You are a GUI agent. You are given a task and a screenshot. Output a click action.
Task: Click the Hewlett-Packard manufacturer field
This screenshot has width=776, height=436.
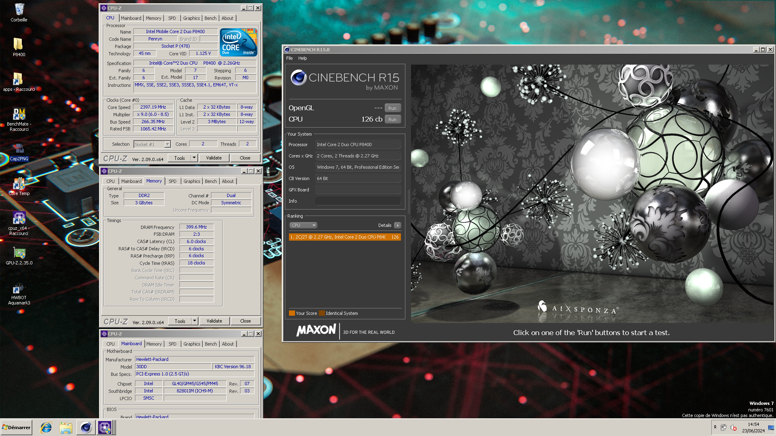(x=194, y=359)
